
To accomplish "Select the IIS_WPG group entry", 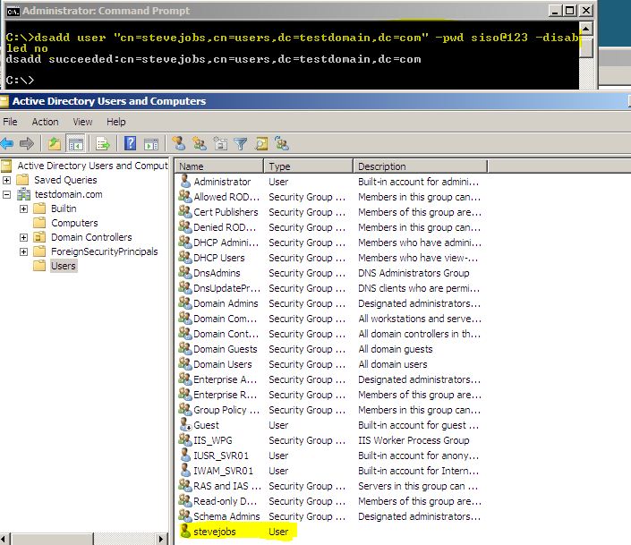I will [213, 440].
